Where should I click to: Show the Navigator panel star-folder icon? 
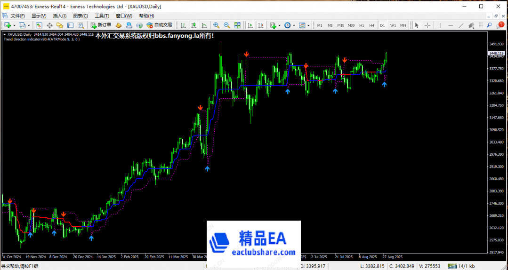tap(60, 25)
